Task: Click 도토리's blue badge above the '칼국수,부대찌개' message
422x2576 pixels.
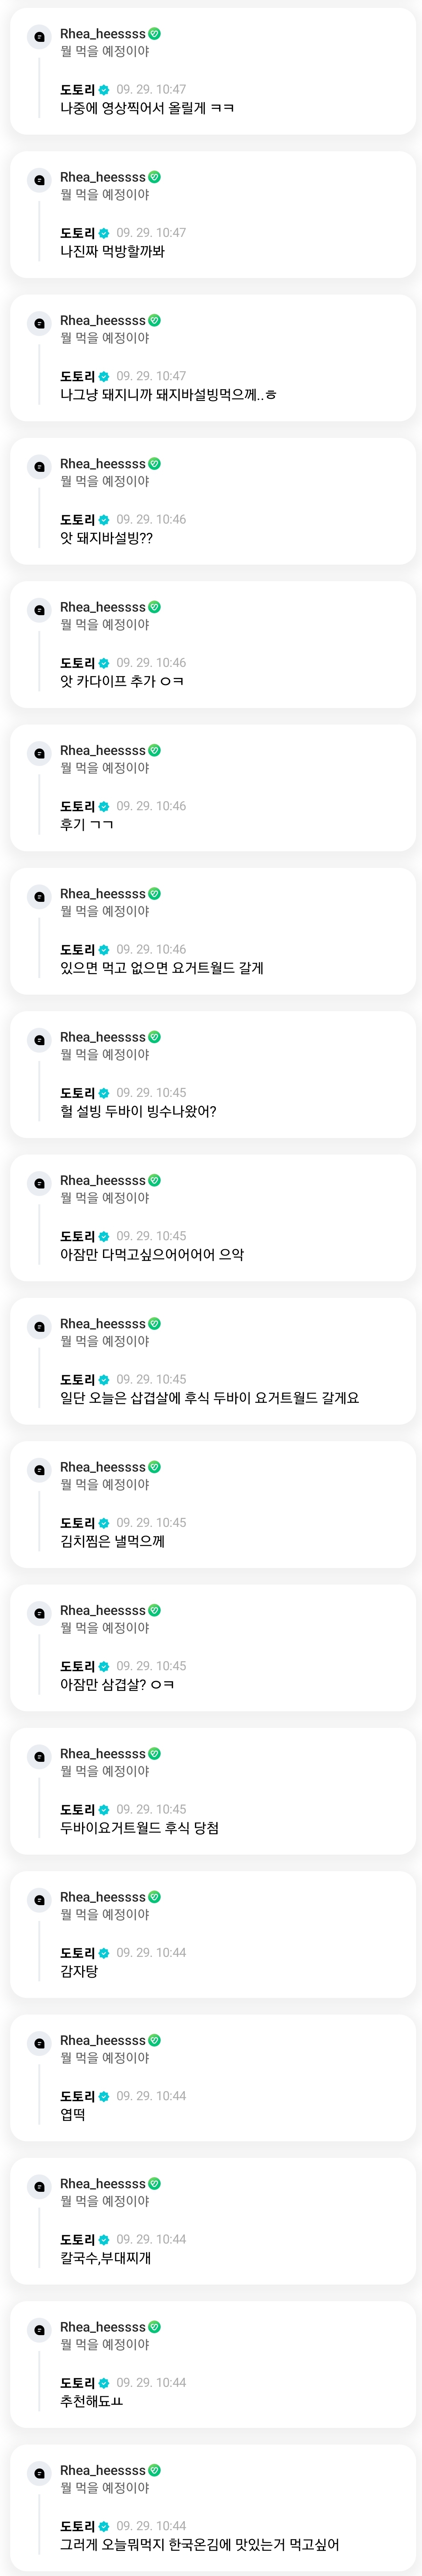Action: coord(104,2240)
